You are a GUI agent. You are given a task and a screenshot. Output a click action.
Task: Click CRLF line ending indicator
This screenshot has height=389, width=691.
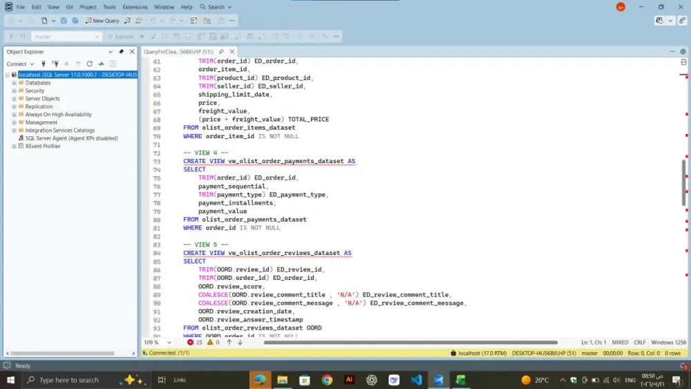click(639, 342)
